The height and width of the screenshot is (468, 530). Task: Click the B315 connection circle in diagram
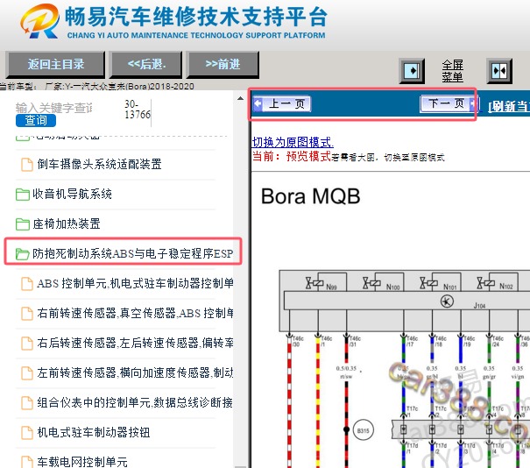363,430
